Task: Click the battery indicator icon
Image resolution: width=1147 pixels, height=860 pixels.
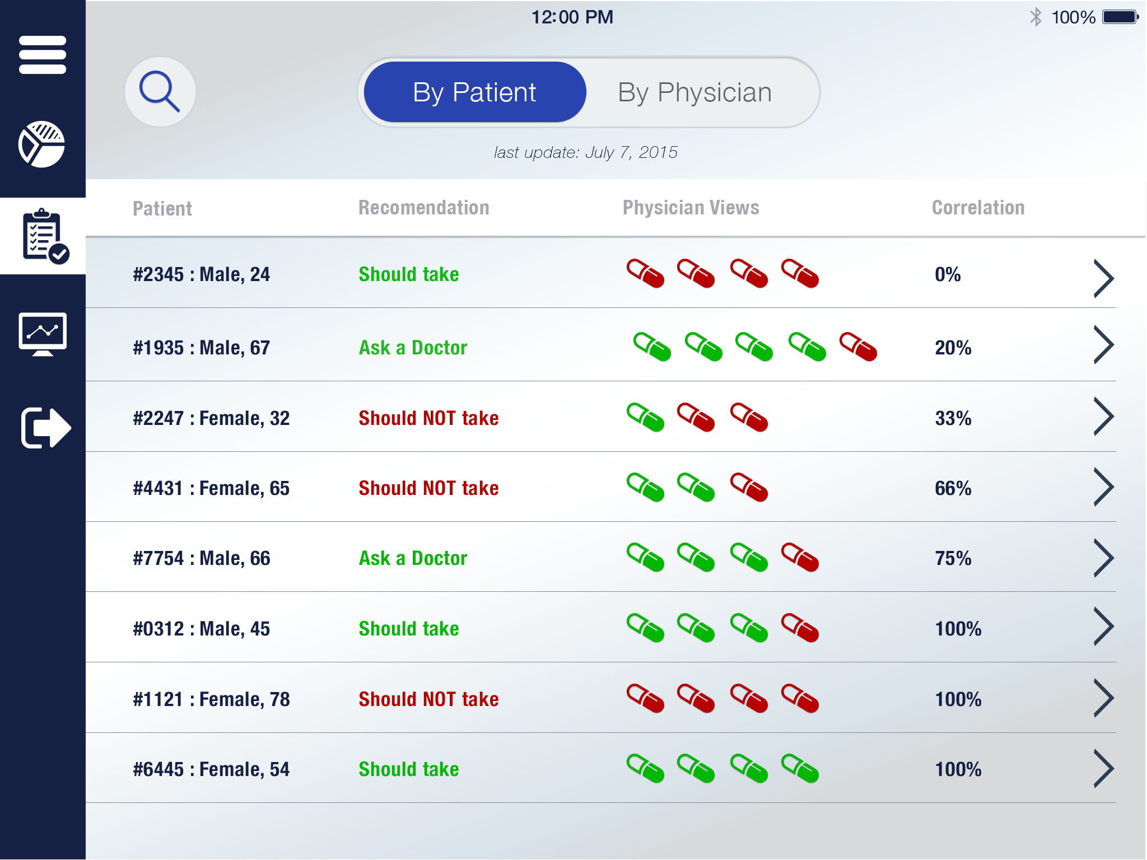Action: (x=1121, y=17)
